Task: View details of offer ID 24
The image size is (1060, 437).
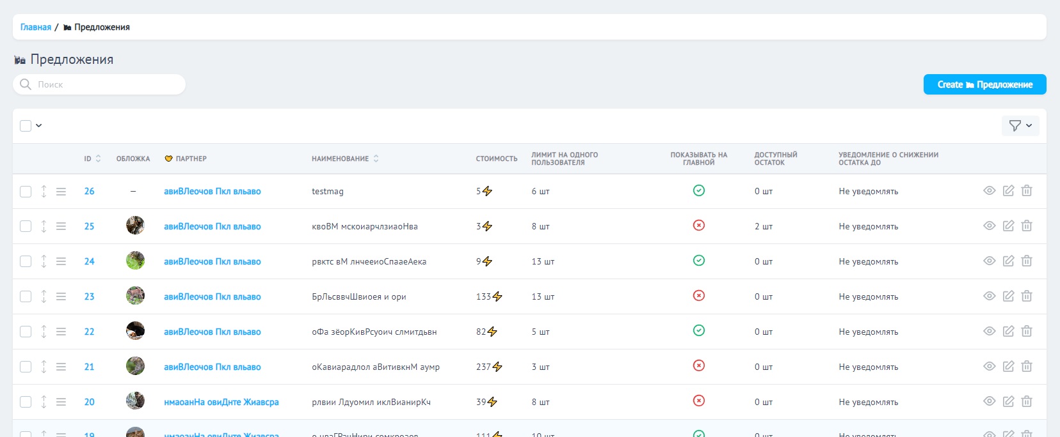Action: tap(989, 261)
